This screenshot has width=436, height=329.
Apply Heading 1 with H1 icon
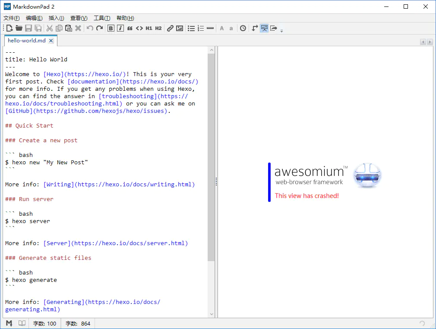coord(149,28)
